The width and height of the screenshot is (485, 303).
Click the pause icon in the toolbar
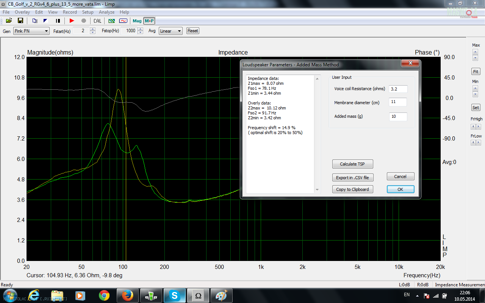click(58, 21)
